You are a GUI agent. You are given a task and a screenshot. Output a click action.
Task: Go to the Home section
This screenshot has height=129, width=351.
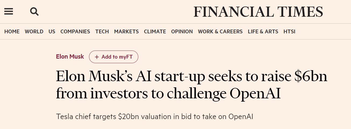click(x=12, y=31)
